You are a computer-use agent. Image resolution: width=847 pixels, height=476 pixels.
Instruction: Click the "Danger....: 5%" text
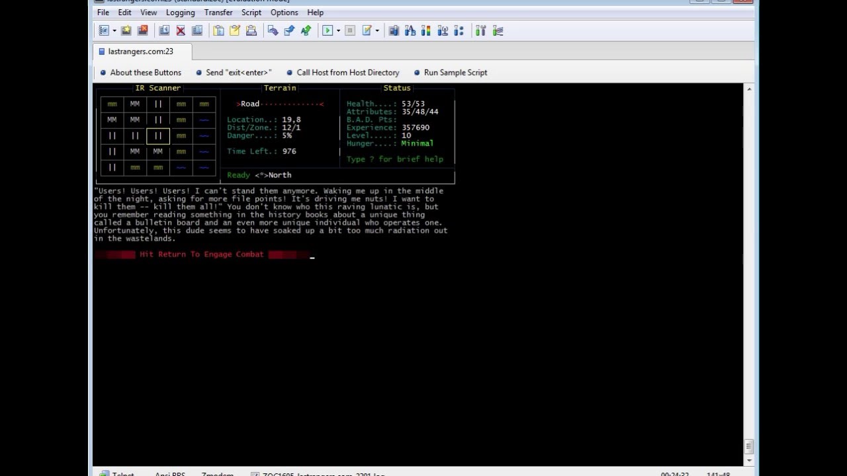(x=259, y=136)
